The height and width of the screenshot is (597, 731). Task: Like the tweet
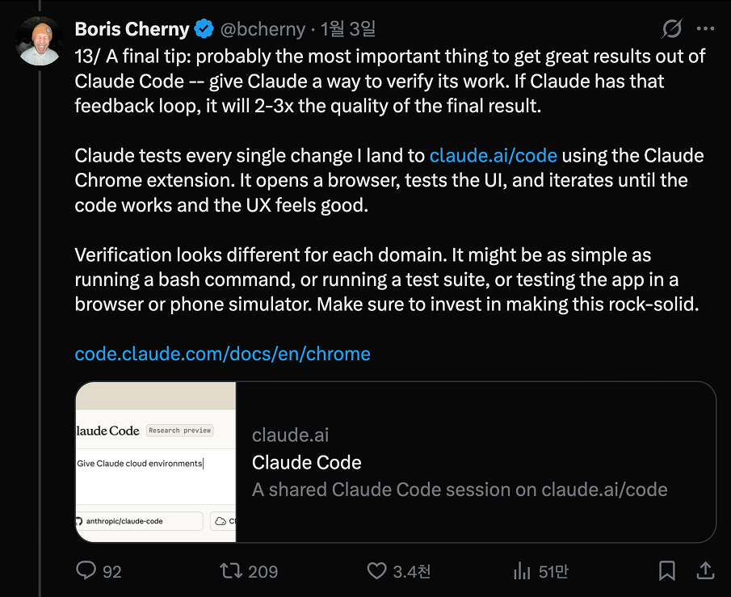pyautogui.click(x=376, y=571)
